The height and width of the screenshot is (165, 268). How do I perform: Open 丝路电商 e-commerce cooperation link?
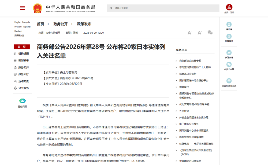[196, 144]
